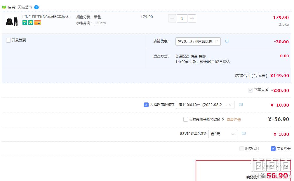The image size is (294, 181).
Task: Click the green 7-day return icon
Action: coord(25,22)
